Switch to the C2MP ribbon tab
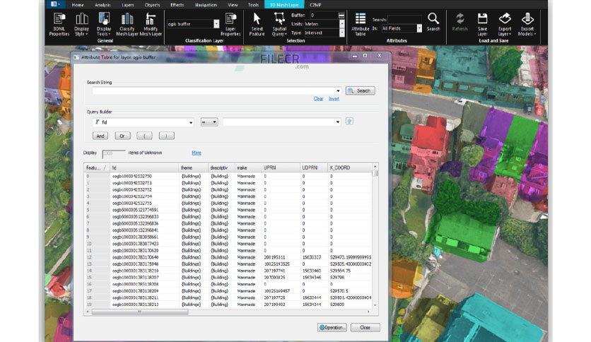The image size is (591, 342). coord(315,5)
